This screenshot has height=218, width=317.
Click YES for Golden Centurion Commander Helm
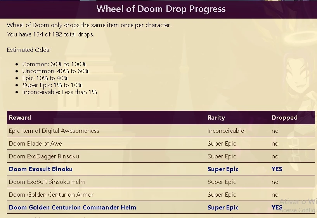277,207
